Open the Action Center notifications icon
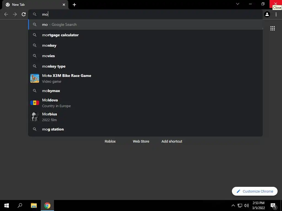 pos(273,206)
